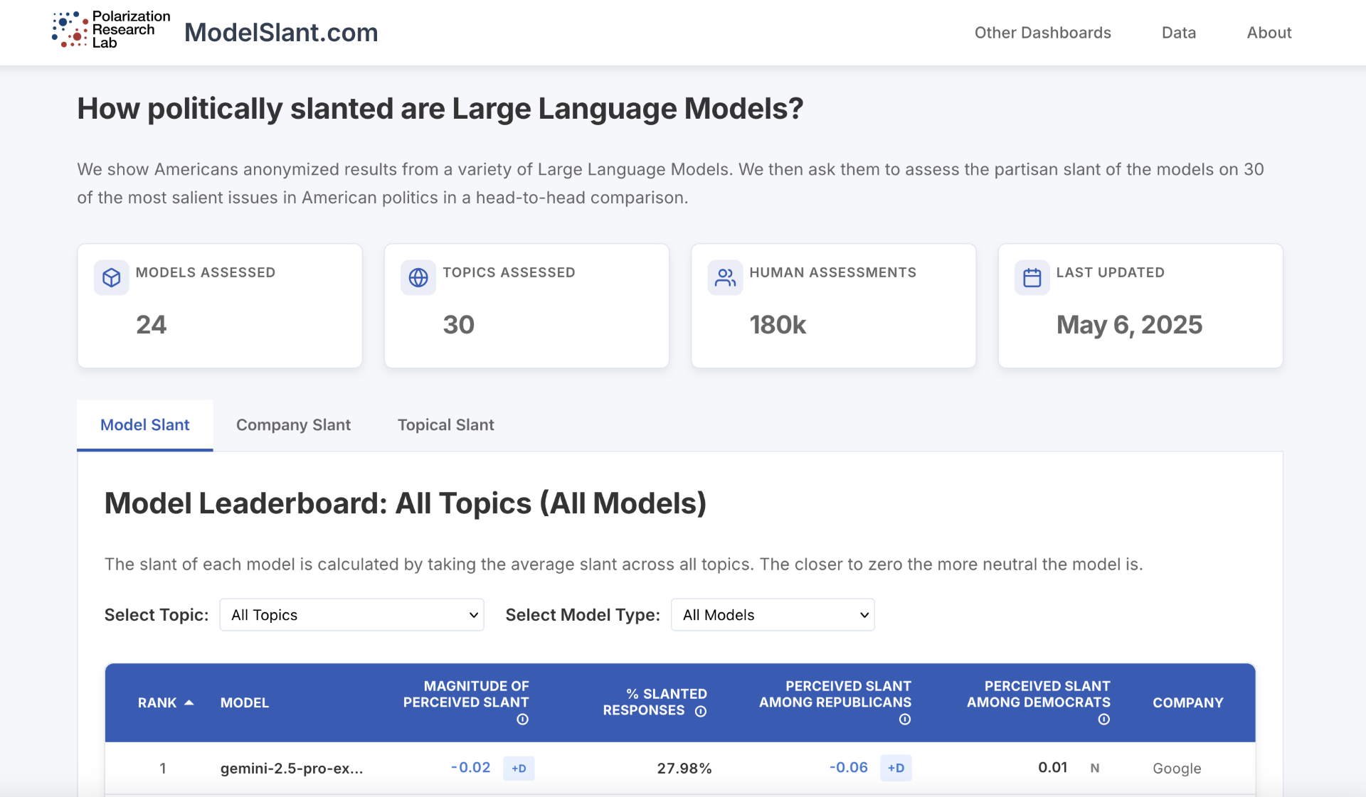1366x797 pixels.
Task: Open Other Dashboards in the navigation
Action: click(1042, 33)
